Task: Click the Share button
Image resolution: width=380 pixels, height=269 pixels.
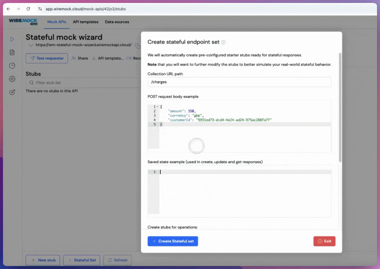Action: (80, 58)
